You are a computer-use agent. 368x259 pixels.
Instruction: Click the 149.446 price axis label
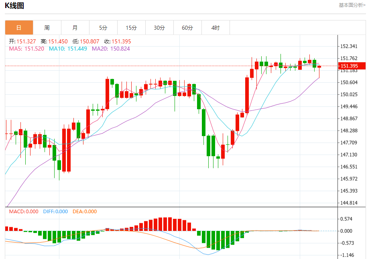tap(349, 106)
